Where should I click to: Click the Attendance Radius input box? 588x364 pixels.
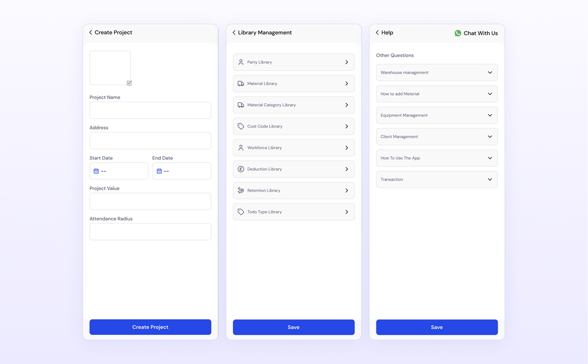click(150, 231)
